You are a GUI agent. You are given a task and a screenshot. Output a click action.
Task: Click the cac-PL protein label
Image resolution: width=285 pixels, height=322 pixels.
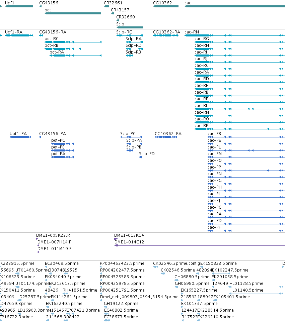point(214,147)
